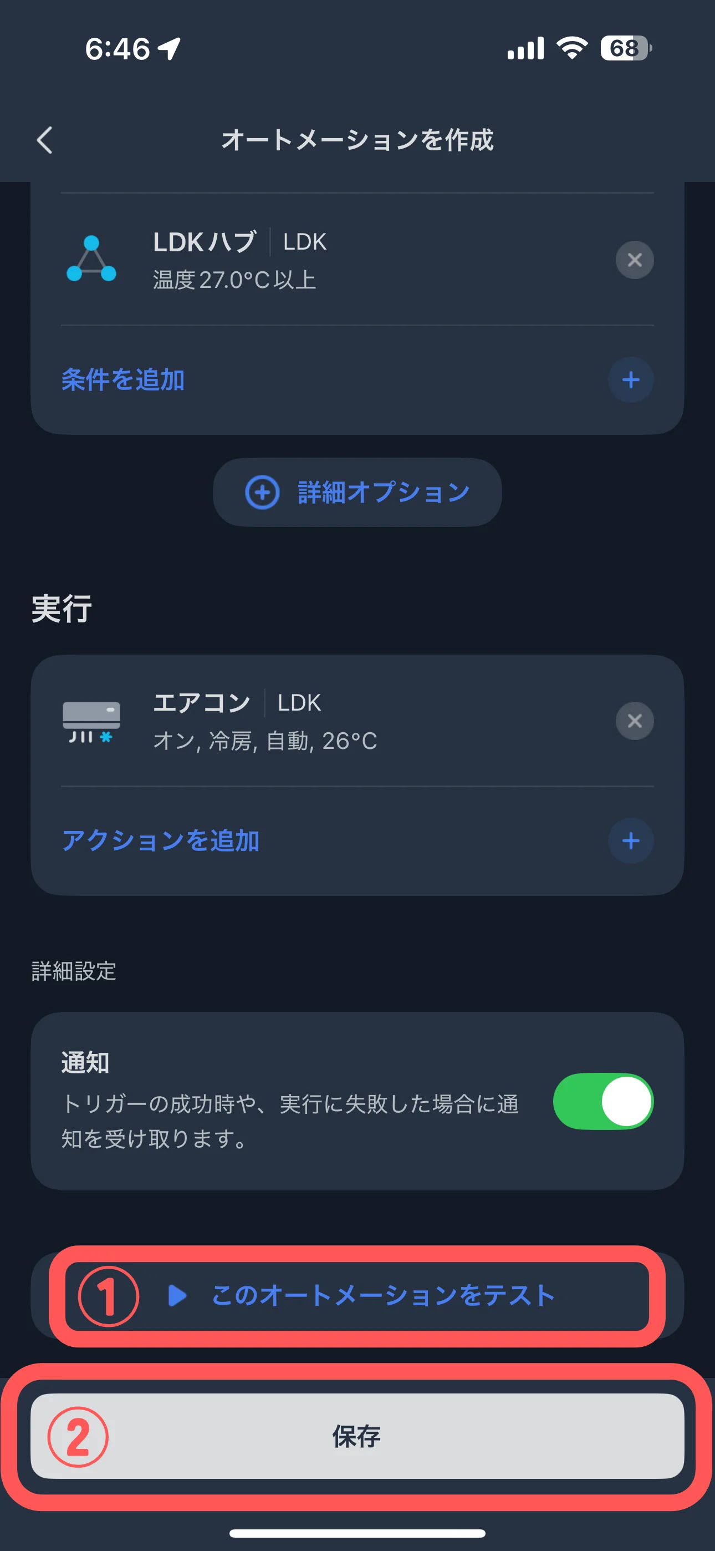Viewport: 715px width, 1551px height.
Task: Remove the エアコン action
Action: coord(634,721)
